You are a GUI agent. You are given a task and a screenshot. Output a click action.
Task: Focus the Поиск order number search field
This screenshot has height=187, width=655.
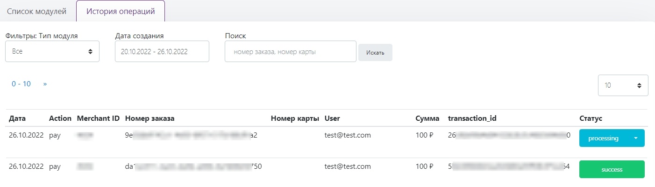pyautogui.click(x=290, y=52)
